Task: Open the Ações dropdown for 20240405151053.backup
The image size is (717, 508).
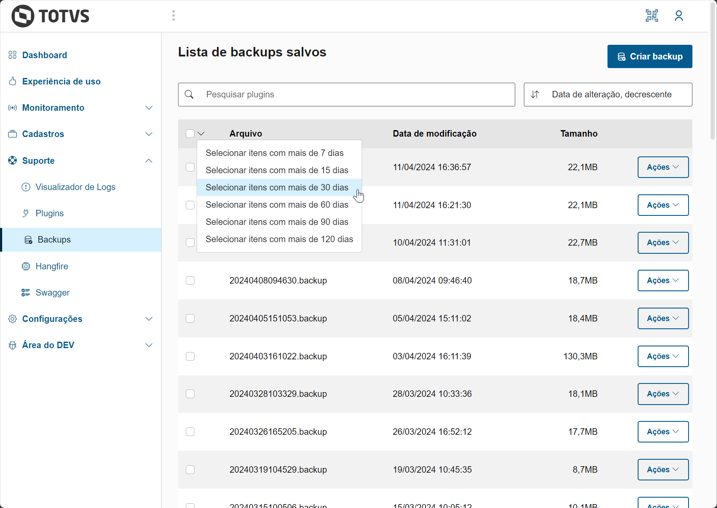Action: [x=663, y=318]
